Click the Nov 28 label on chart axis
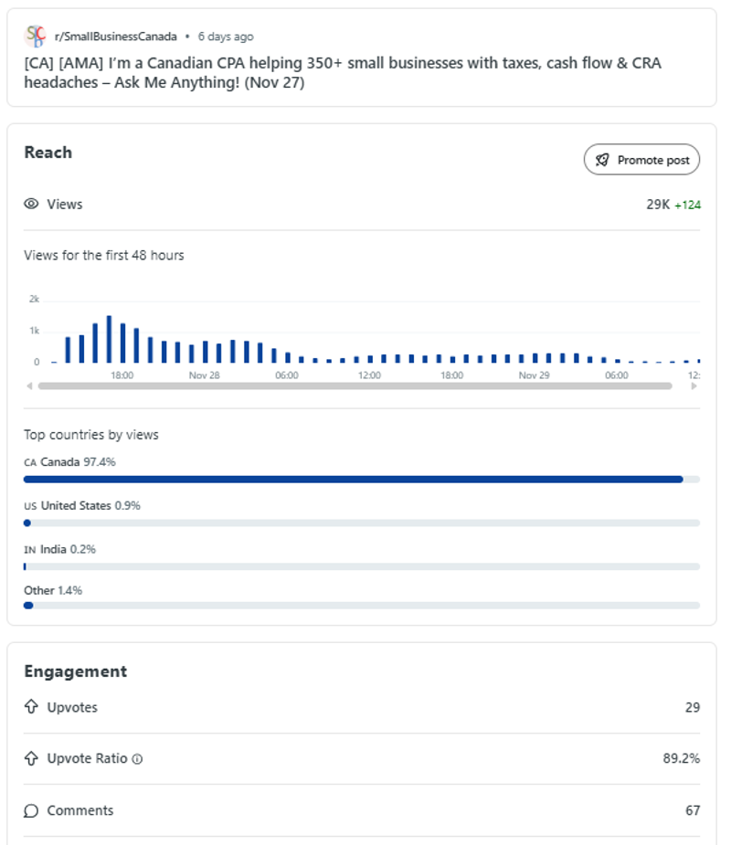This screenshot has width=731, height=845. point(204,375)
